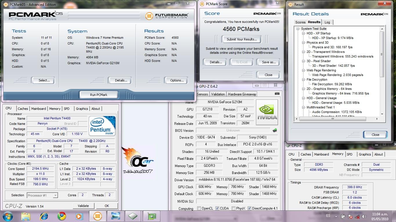396x222 pixels.
Task: Open Windows Media Player taskbar icon
Action: coord(79,216)
